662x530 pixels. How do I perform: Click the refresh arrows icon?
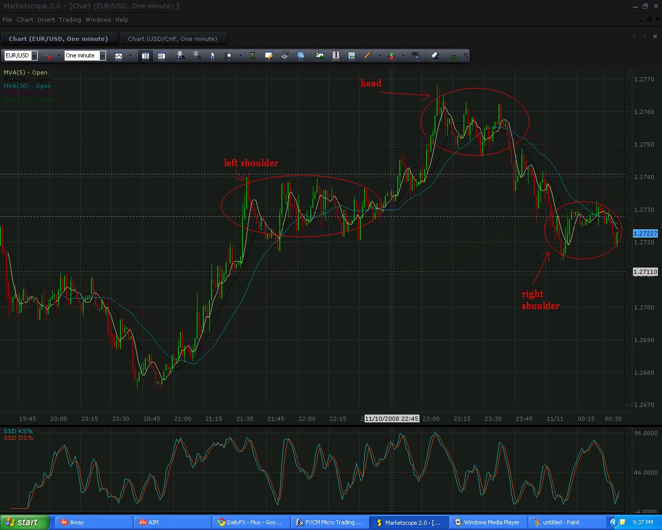click(x=284, y=55)
